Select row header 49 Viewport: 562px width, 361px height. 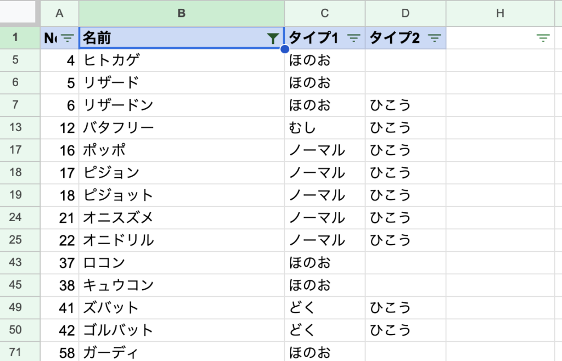(20, 308)
